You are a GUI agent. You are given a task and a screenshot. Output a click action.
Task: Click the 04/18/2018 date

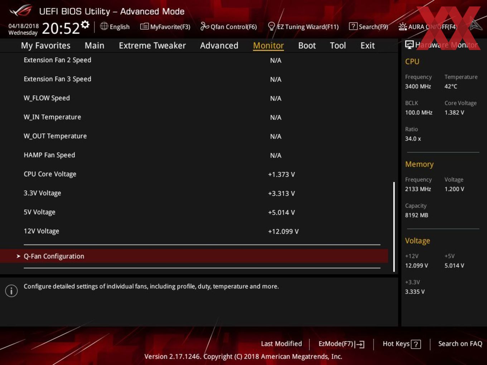click(24, 26)
